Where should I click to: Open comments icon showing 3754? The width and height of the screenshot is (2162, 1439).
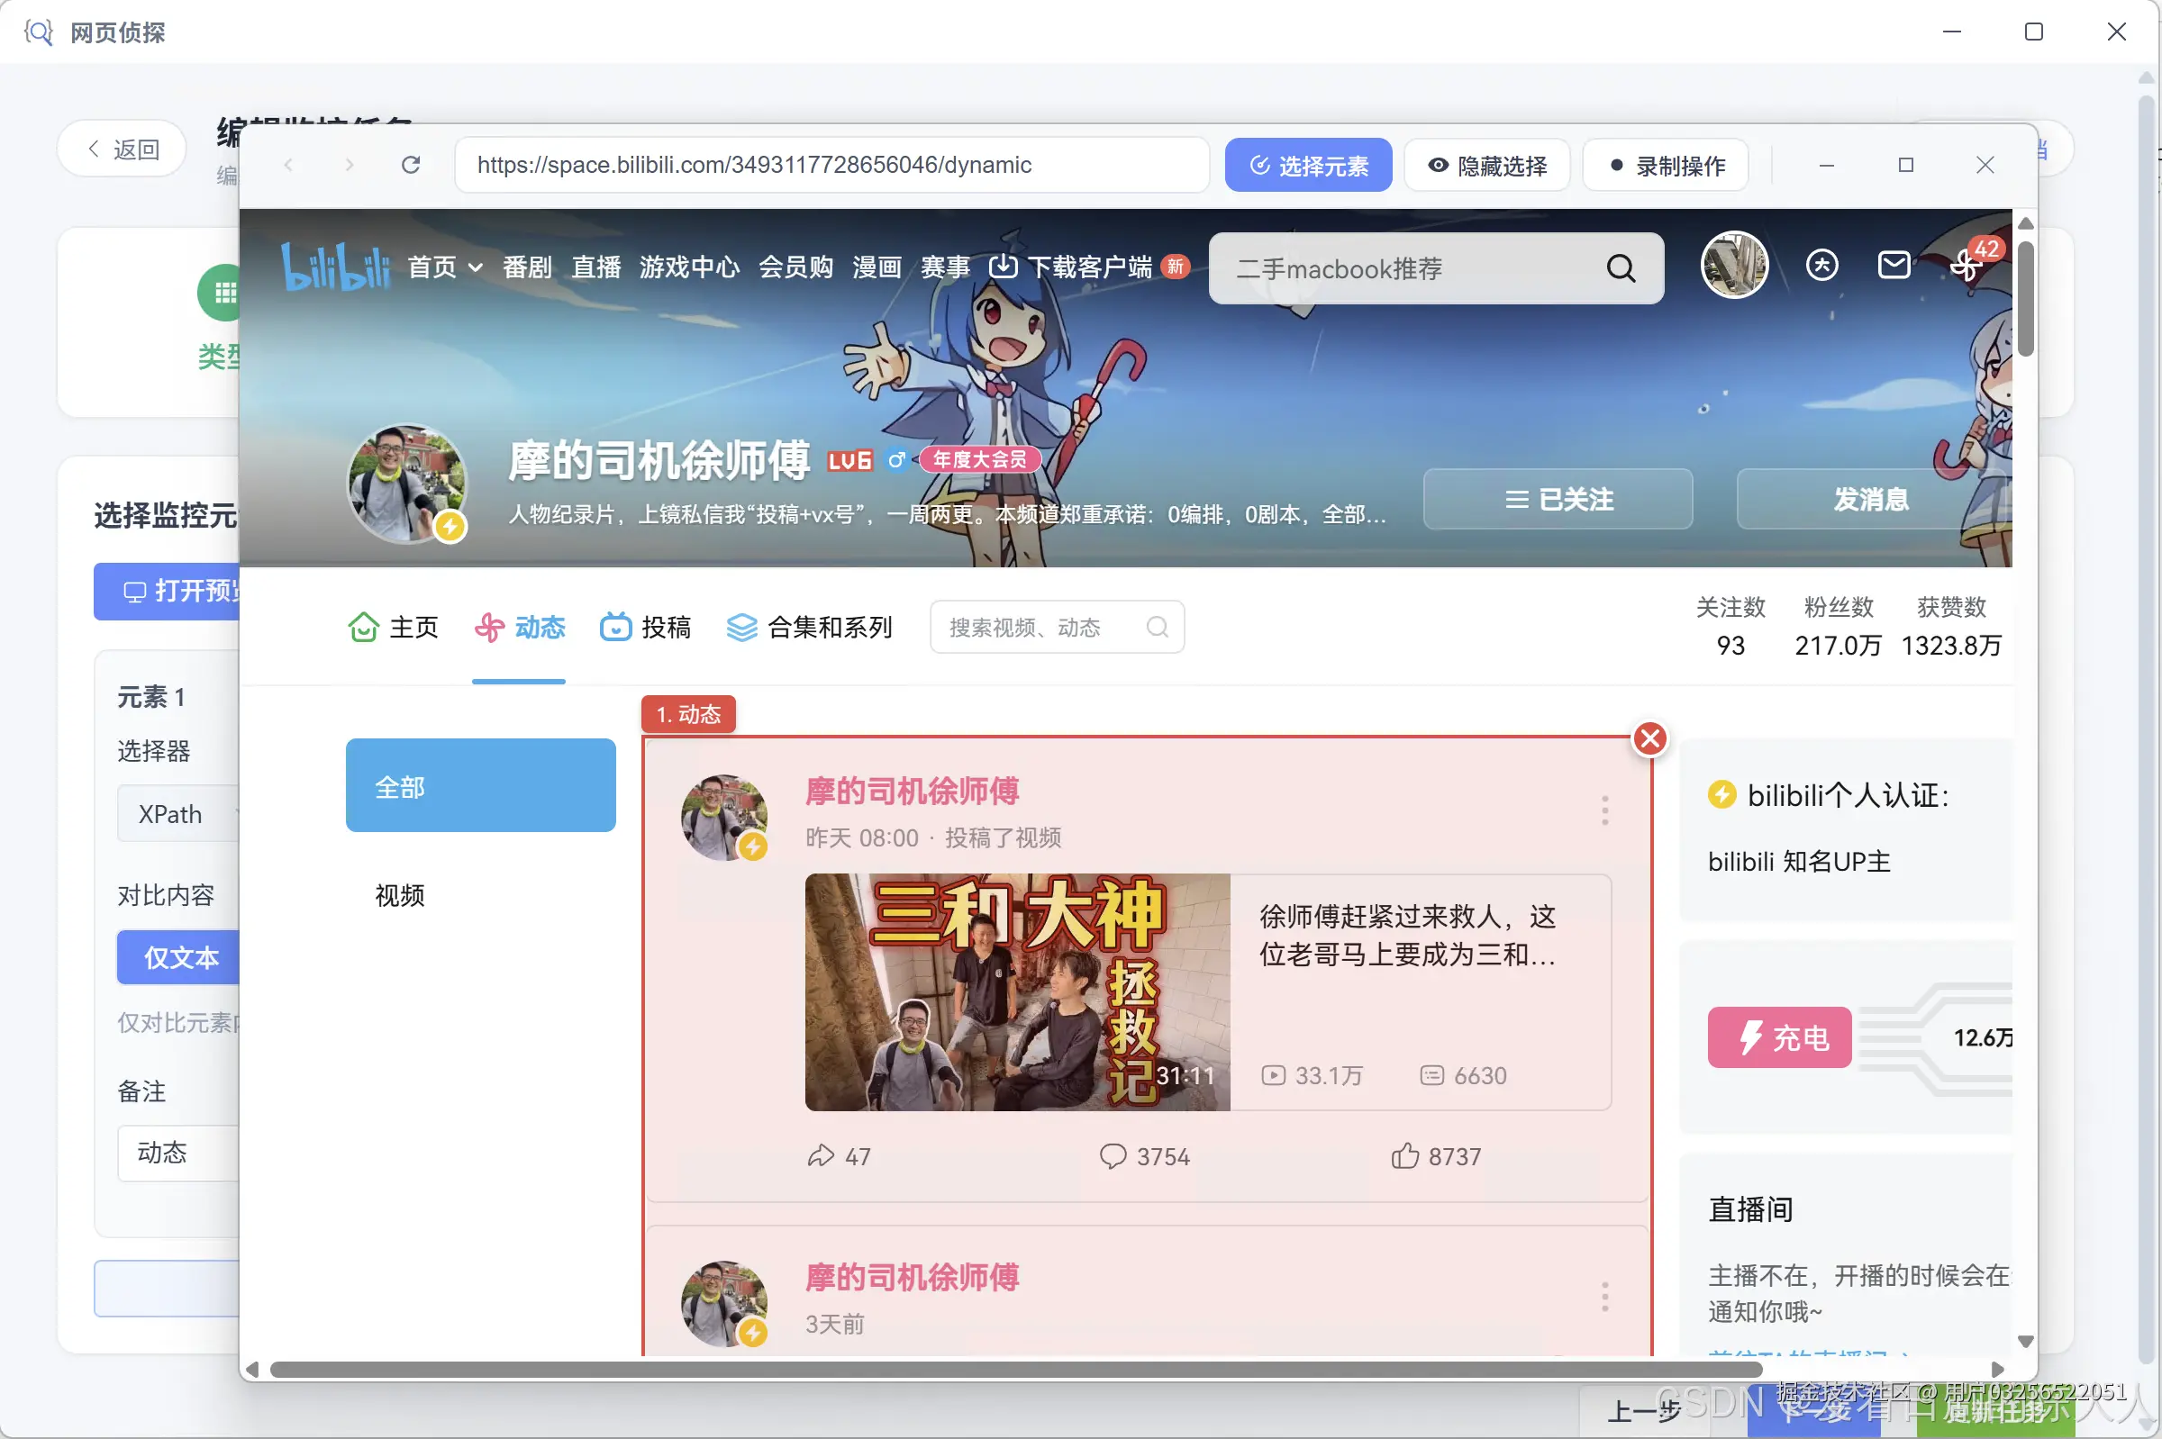tap(1113, 1155)
